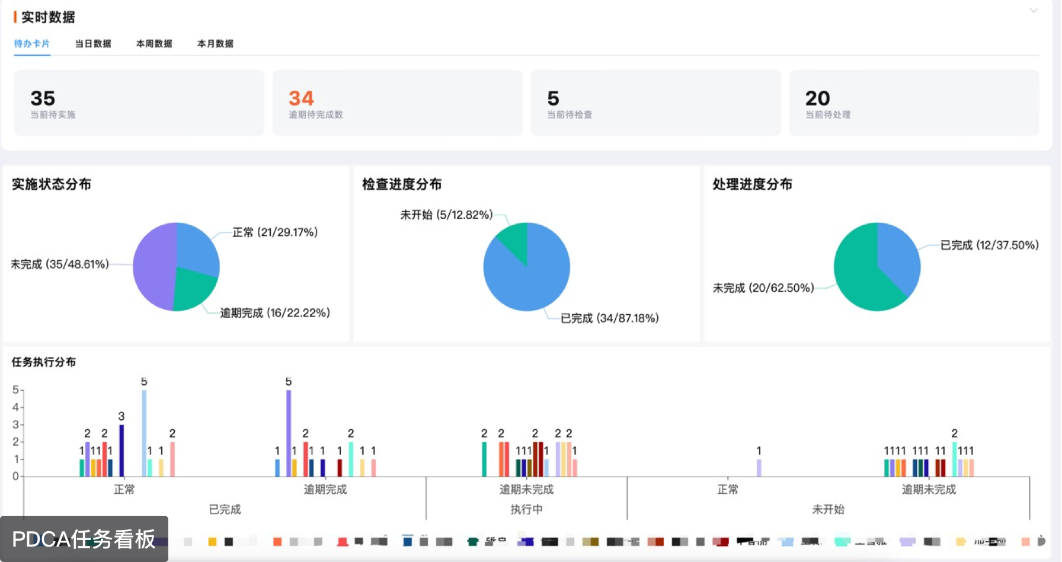Image resolution: width=1062 pixels, height=562 pixels.
Task: Click the dark navy bar valued 3
Action: coord(121,451)
